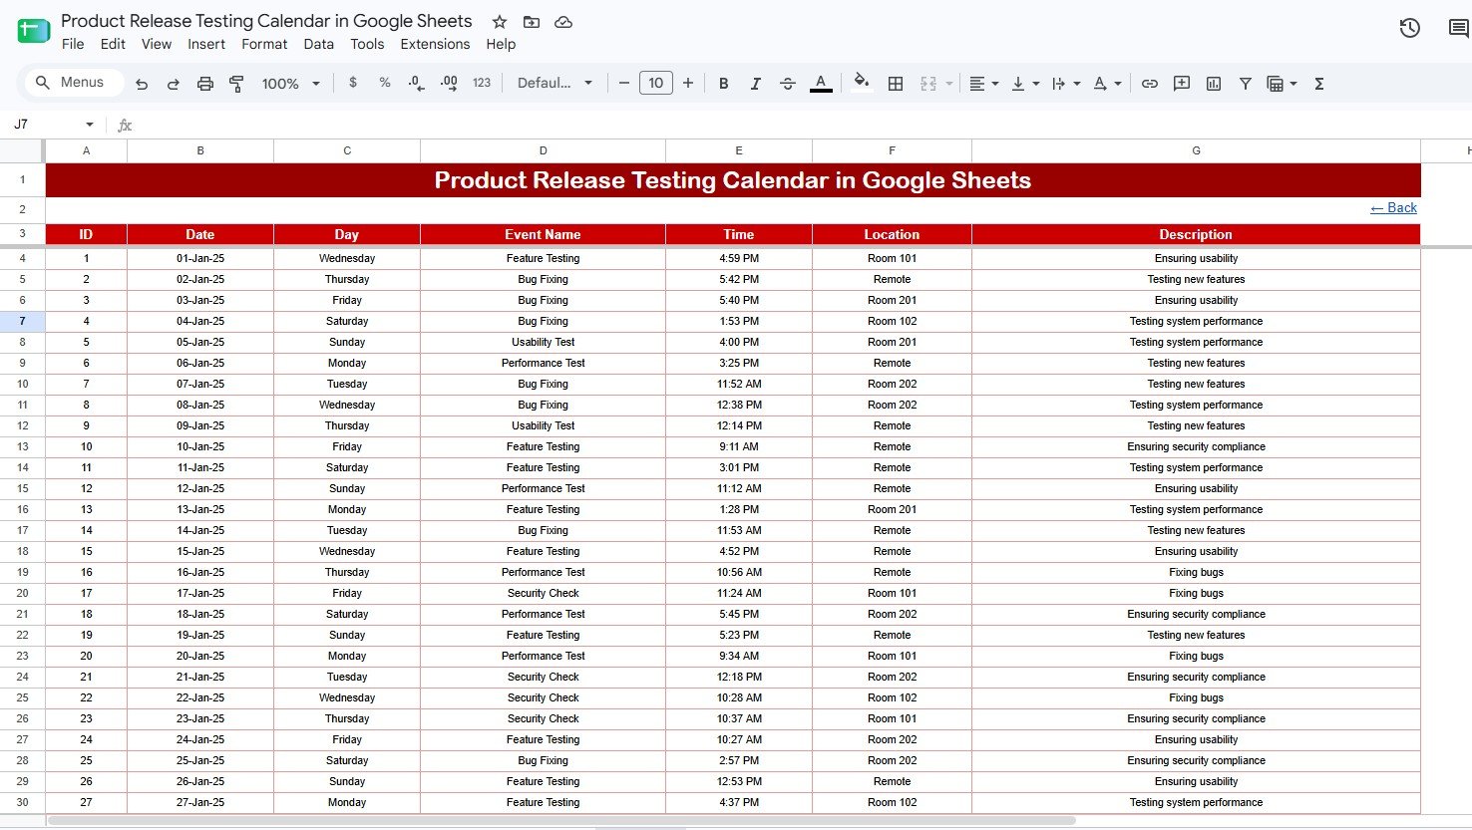Toggle strikethrough formatting
The width and height of the screenshot is (1472, 830).
click(x=787, y=84)
